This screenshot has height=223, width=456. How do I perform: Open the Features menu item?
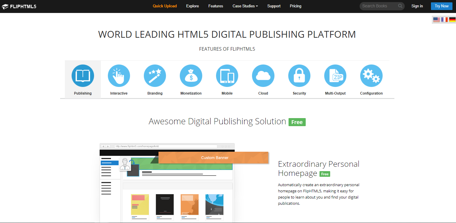pyautogui.click(x=216, y=6)
